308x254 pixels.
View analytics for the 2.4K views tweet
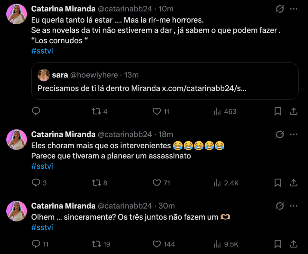(x=226, y=183)
